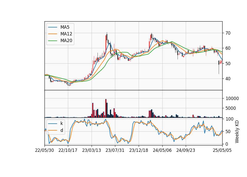Image resolution: width=247 pixels, height=177 pixels.
Task: Click the volume axis value 10000
Action: pyautogui.click(x=232, y=99)
